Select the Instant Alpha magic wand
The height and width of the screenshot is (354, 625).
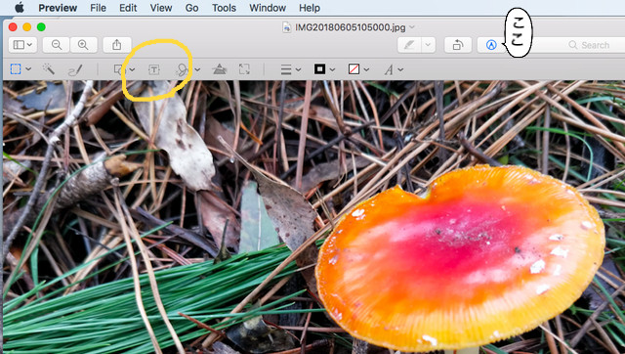pyautogui.click(x=49, y=69)
